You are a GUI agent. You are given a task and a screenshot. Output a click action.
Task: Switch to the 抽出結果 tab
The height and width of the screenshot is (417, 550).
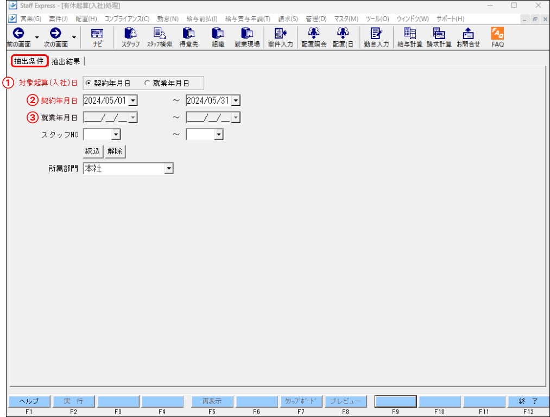click(x=66, y=61)
